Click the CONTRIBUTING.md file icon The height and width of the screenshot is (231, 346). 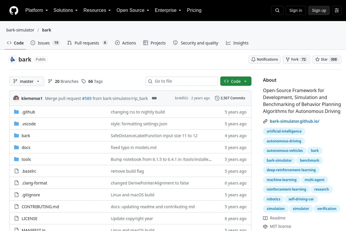pos(16,207)
